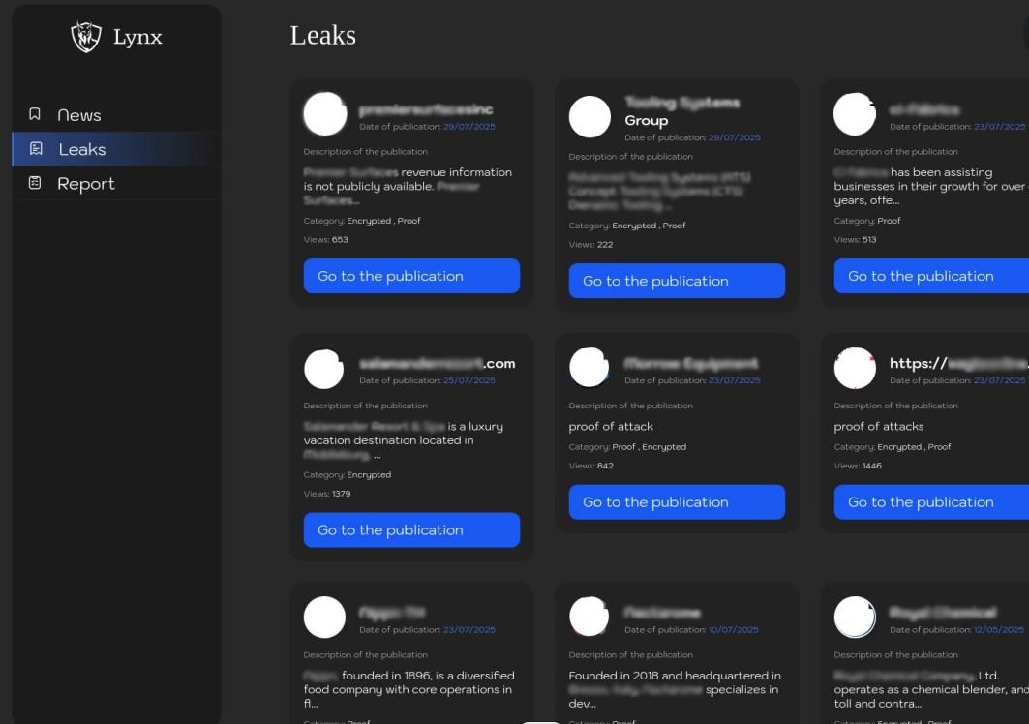Click the Lynx shield logo icon
The height and width of the screenshot is (724, 1029).
click(x=86, y=36)
